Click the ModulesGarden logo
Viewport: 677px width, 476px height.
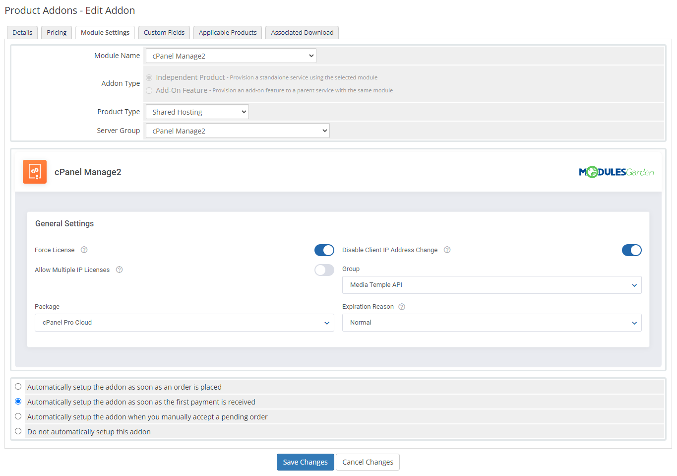click(x=616, y=171)
